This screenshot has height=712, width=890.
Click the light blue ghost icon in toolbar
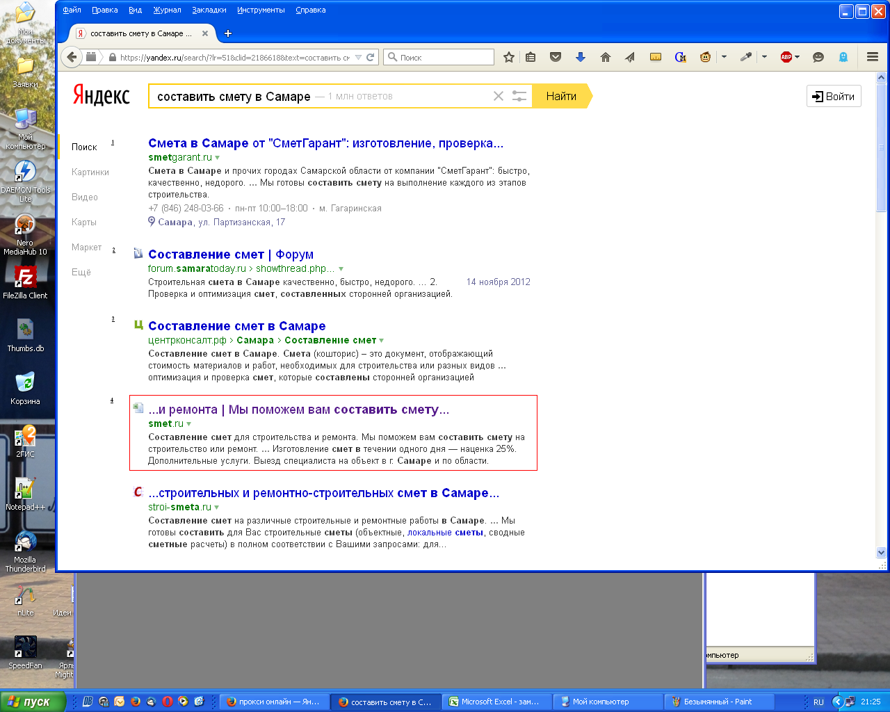[843, 57]
